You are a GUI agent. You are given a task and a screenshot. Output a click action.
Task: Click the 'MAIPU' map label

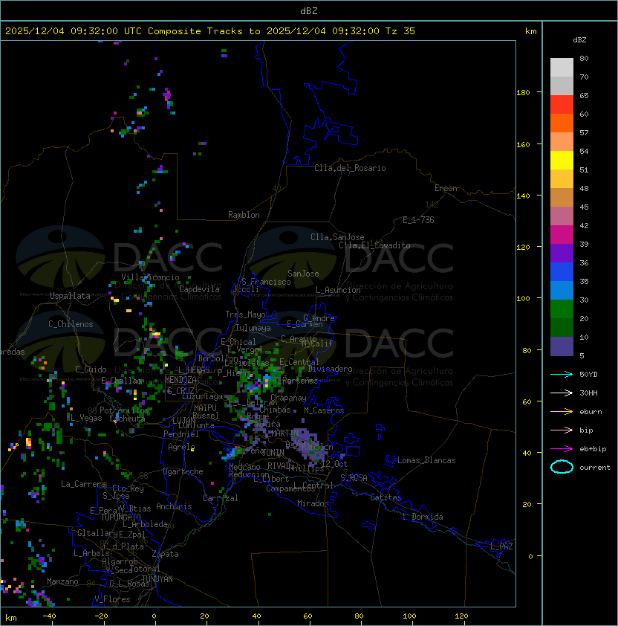[205, 408]
